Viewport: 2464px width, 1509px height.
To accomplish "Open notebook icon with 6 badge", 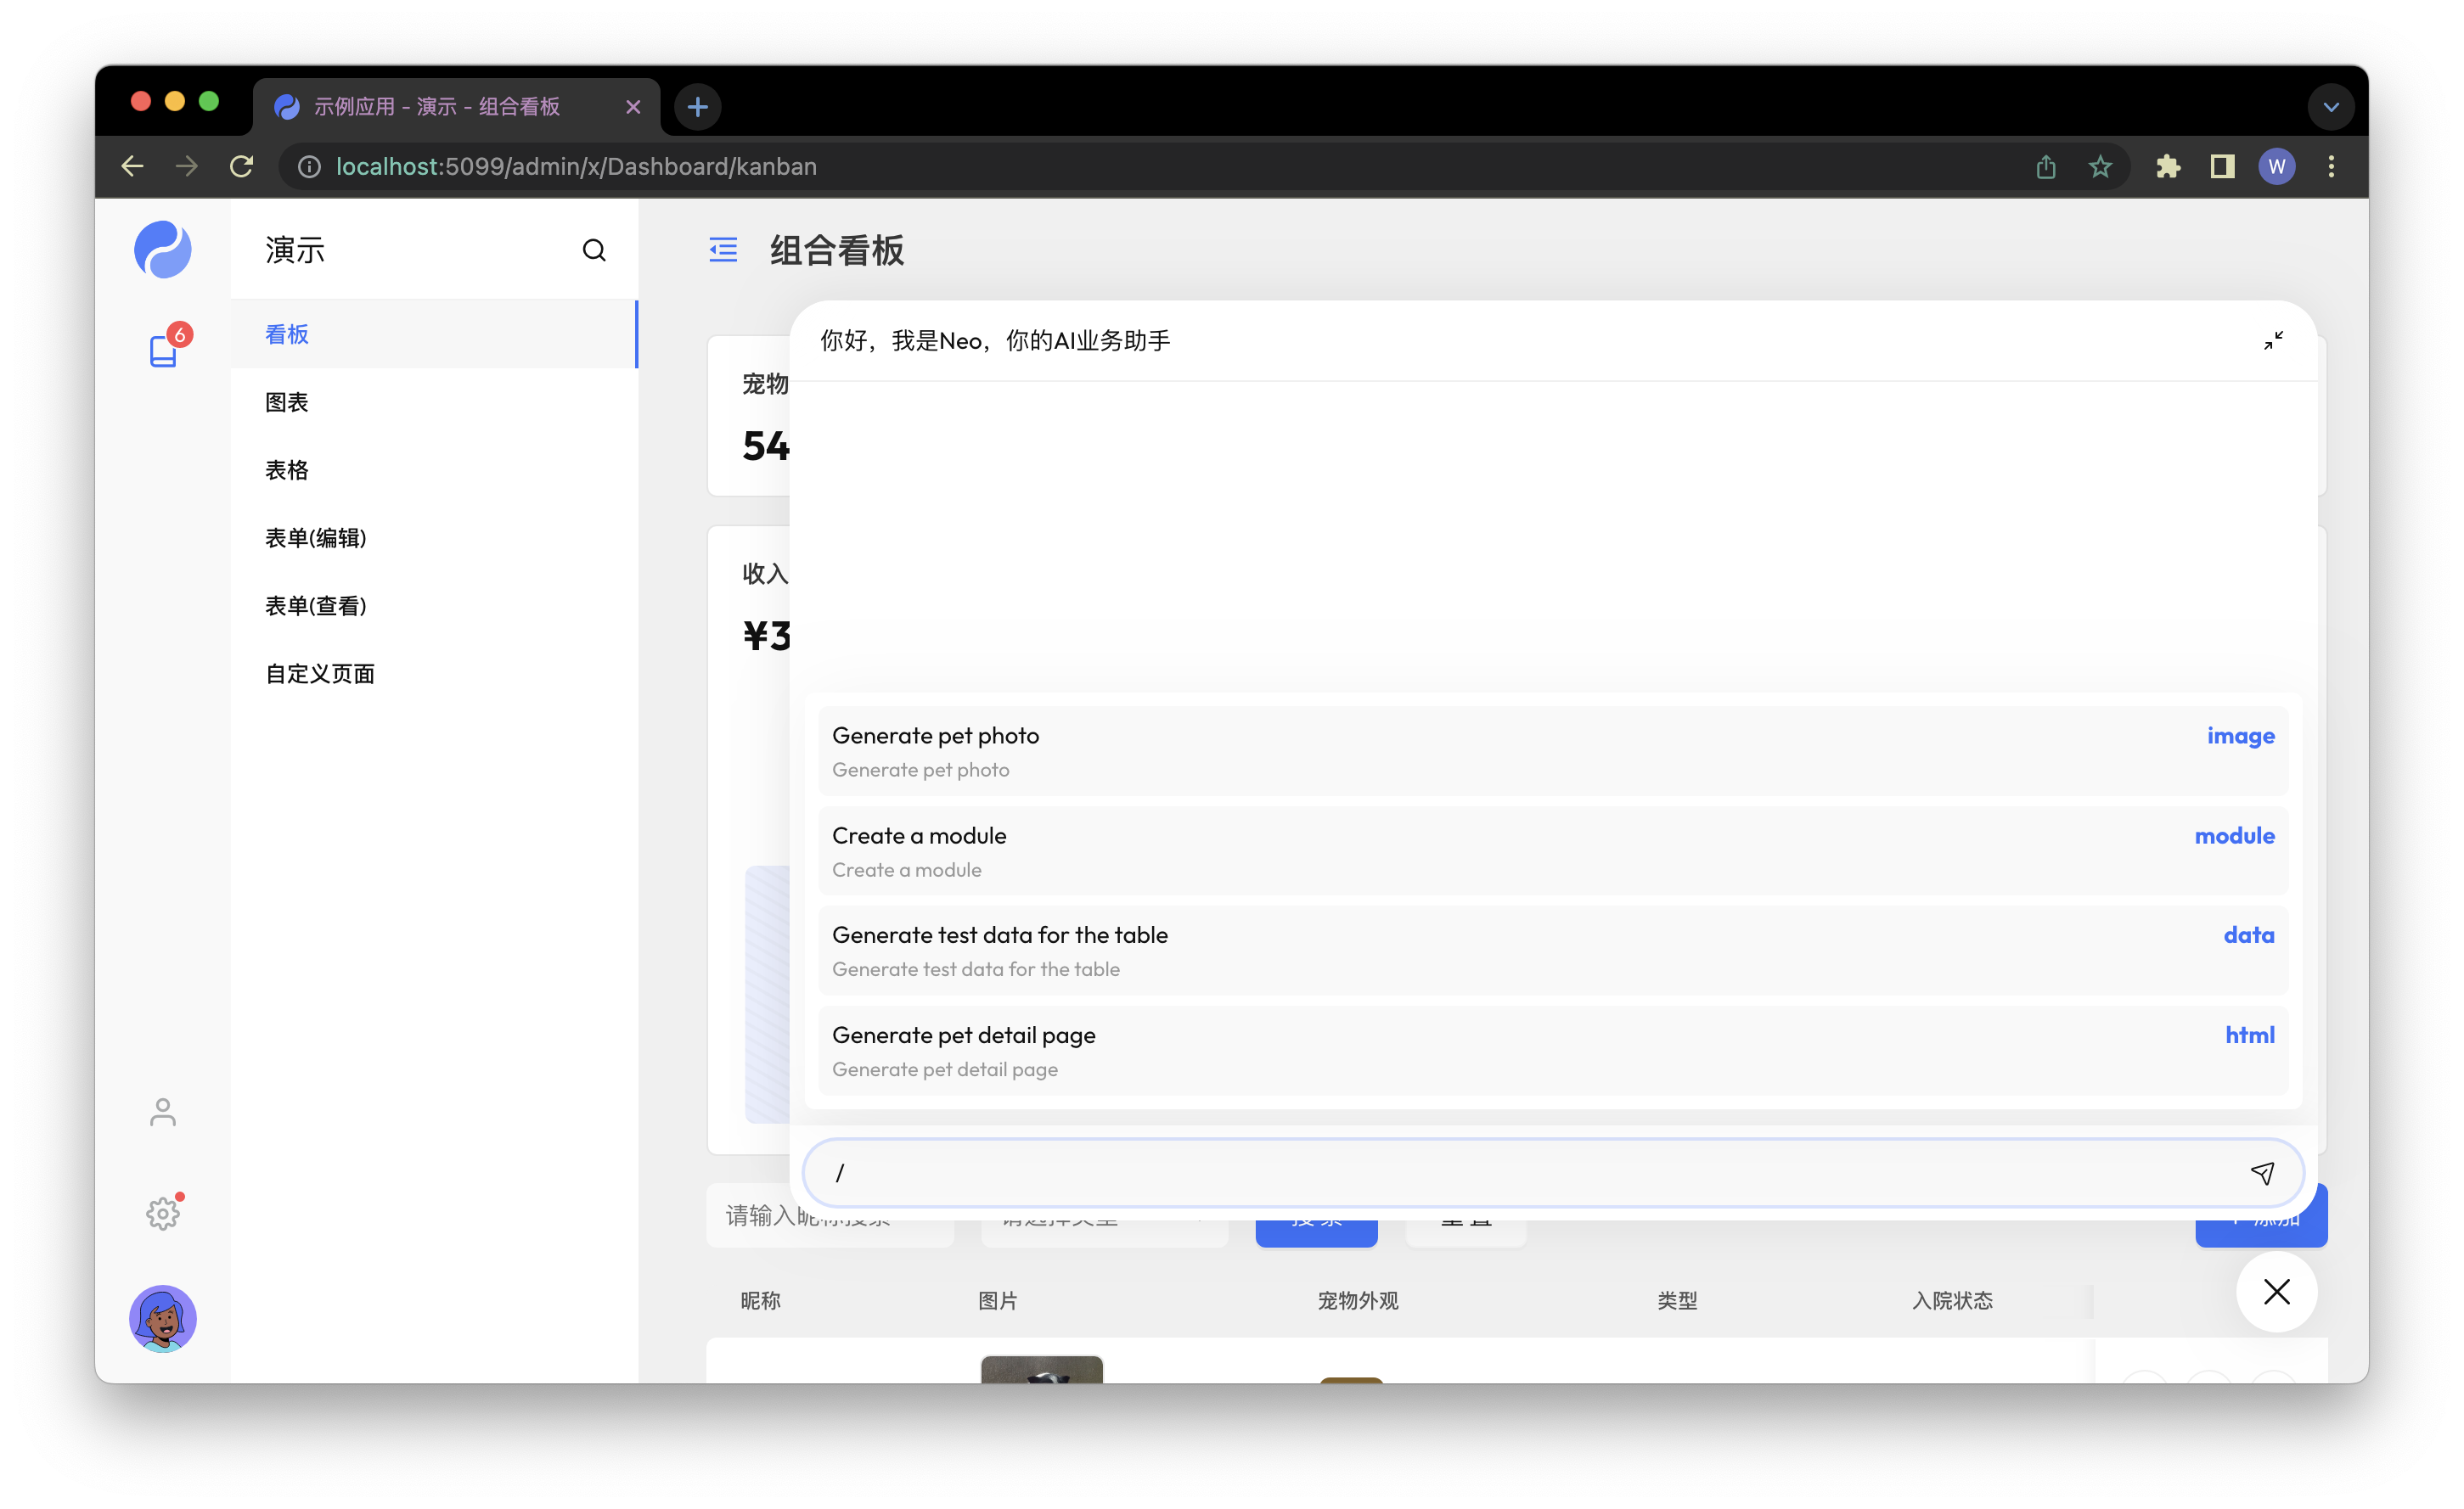I will [x=164, y=349].
